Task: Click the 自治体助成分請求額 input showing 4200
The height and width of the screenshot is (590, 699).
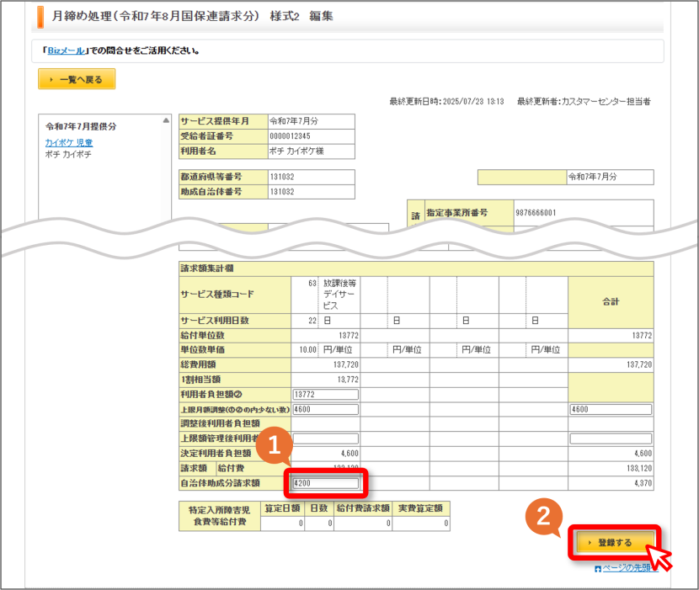Action: pyautogui.click(x=325, y=483)
